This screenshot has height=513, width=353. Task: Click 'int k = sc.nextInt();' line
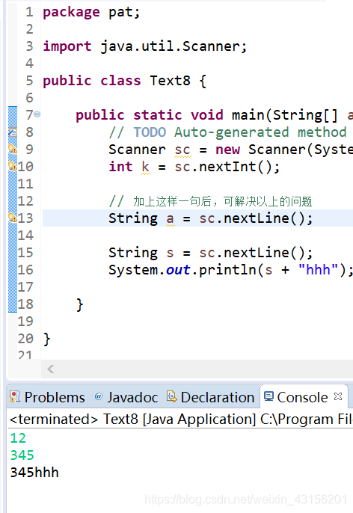point(194,167)
